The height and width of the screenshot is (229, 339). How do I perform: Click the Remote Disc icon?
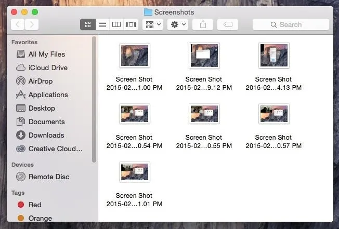tap(21, 177)
